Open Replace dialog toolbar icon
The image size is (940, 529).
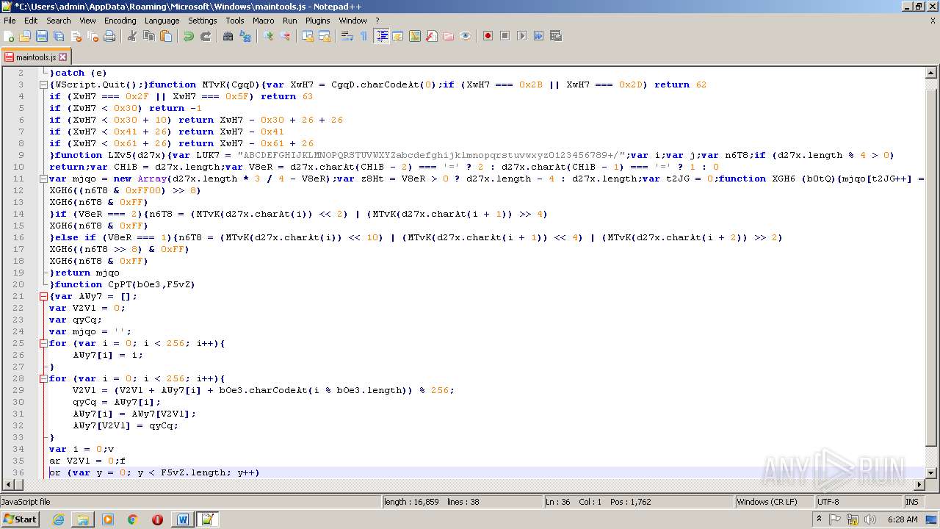(x=245, y=36)
